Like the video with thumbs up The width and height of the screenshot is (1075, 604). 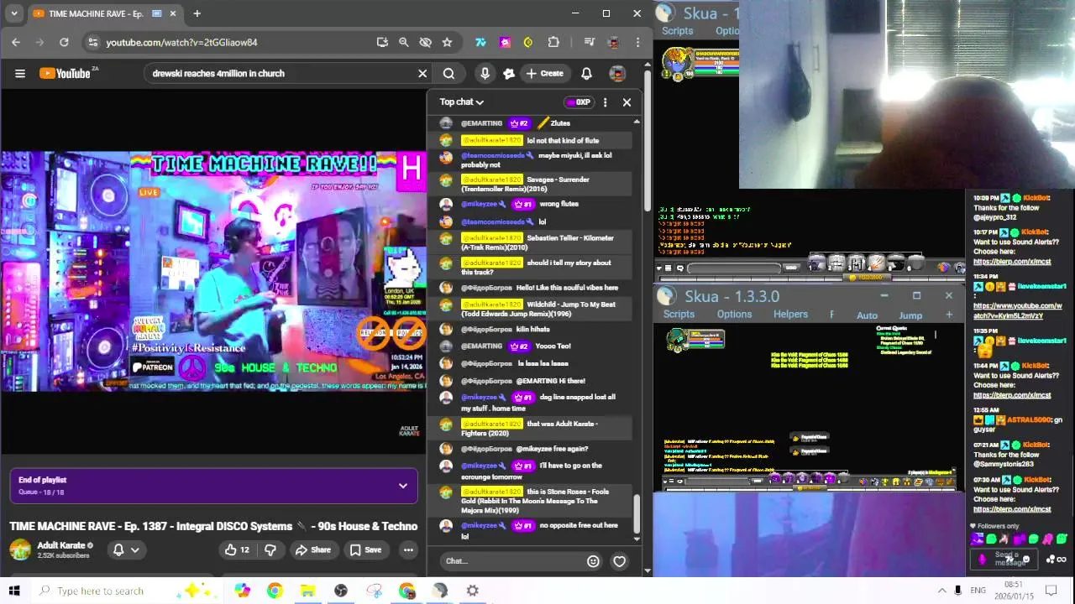(236, 550)
